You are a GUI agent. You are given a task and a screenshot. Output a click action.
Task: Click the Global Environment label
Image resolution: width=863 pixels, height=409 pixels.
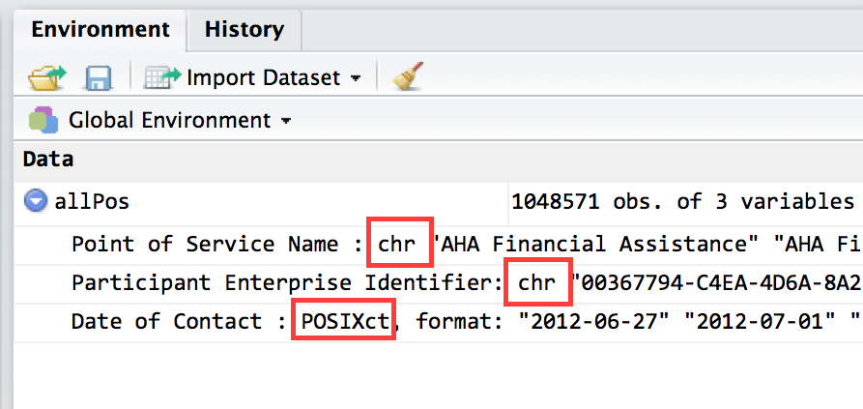pos(169,121)
